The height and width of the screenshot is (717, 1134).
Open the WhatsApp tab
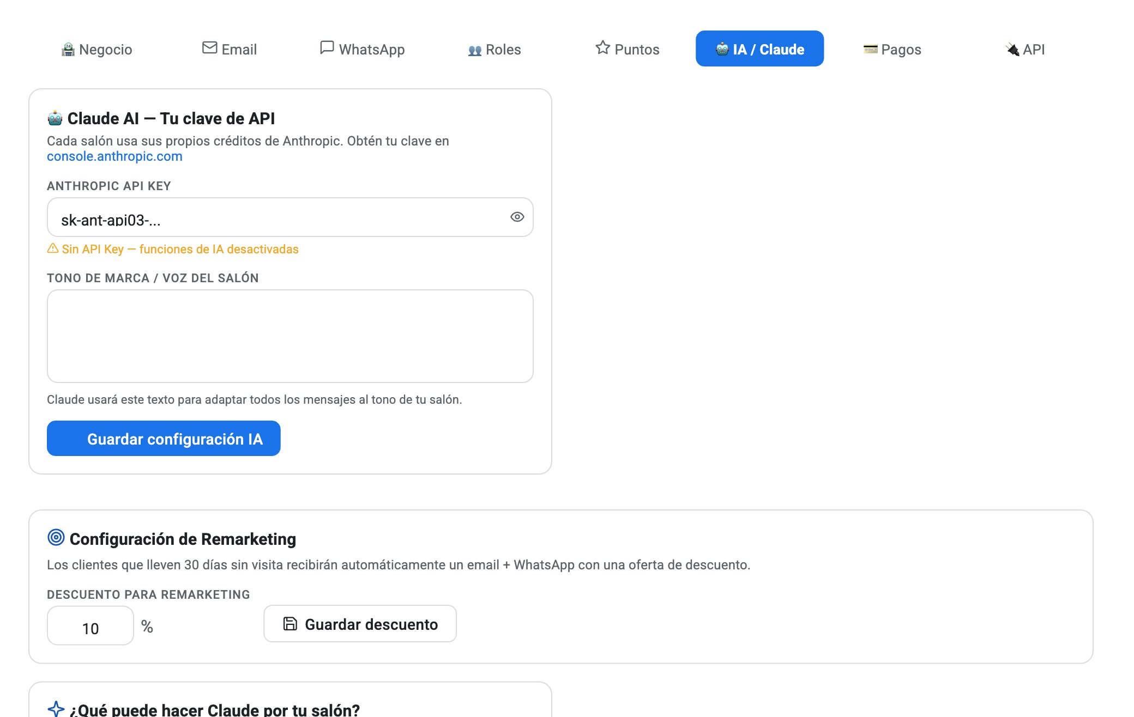click(362, 49)
